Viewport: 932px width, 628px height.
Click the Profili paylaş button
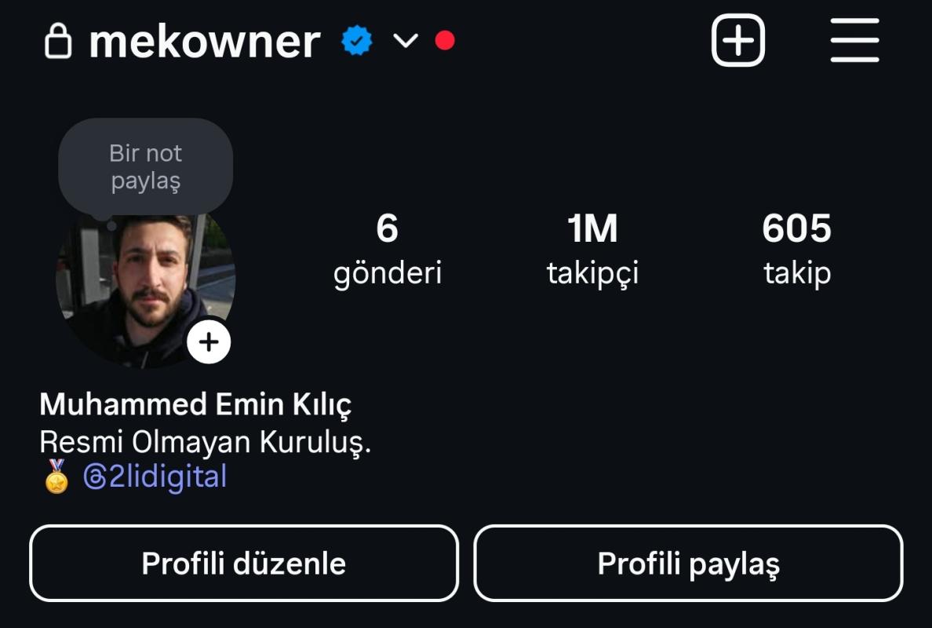(688, 563)
